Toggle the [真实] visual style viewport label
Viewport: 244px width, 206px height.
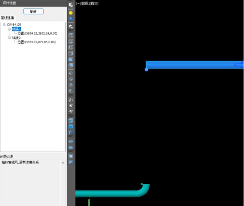[x=94, y=4]
